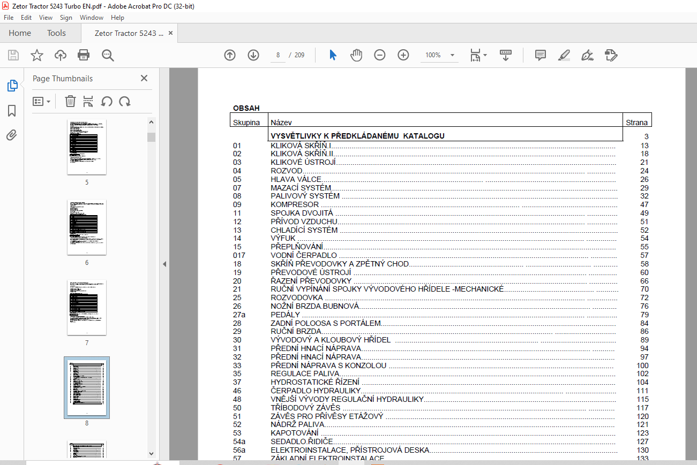The image size is (697, 465).
Task: Go to previous page arrow
Action: [x=230, y=55]
